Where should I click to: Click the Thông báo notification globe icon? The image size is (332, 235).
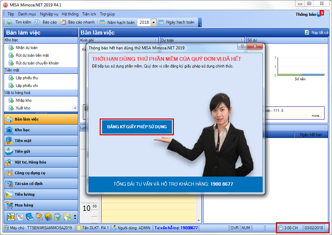[319, 15]
